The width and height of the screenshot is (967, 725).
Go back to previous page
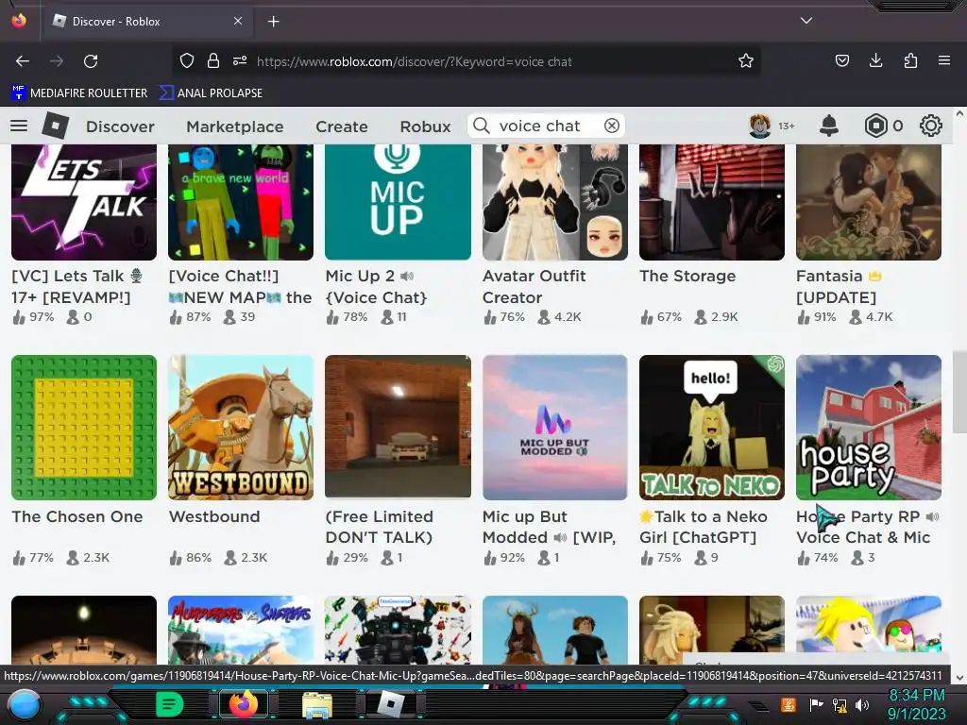tap(23, 61)
